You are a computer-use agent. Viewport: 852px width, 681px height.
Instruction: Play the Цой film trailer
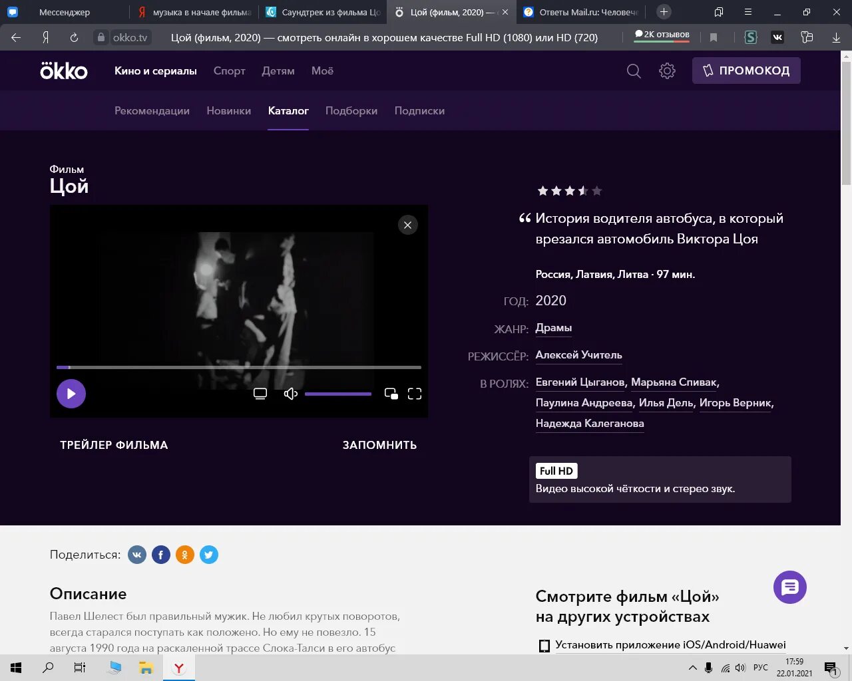point(71,394)
